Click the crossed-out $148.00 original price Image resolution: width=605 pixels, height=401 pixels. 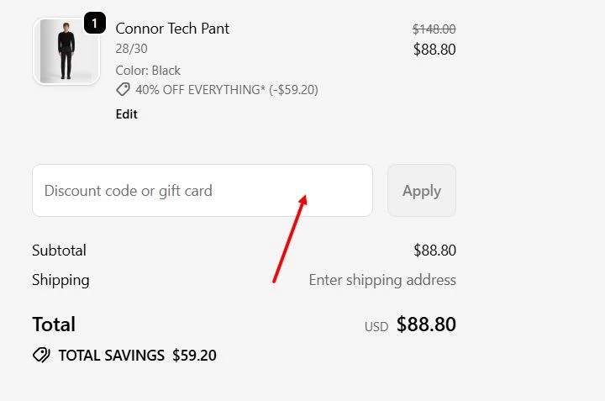434,29
